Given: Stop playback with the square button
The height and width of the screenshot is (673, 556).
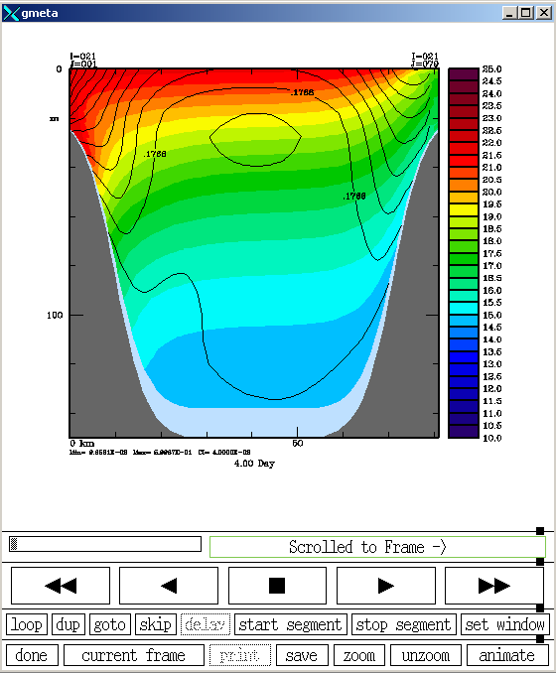Looking at the screenshot, I should (x=277, y=586).
